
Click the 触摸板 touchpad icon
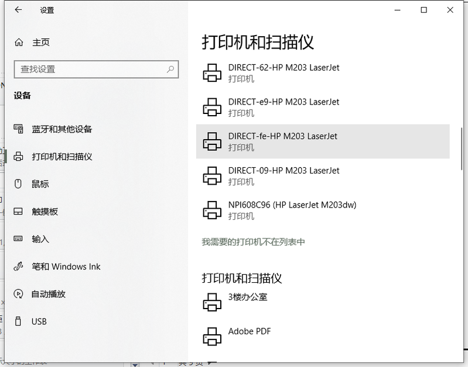18,212
